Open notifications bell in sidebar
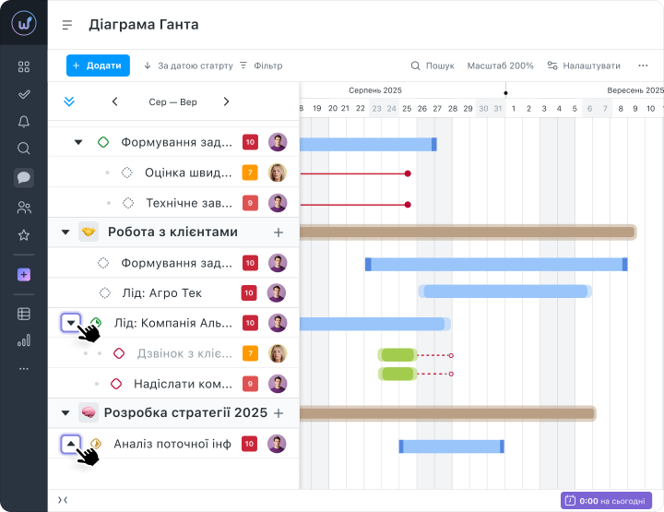This screenshot has height=512, width=664. coord(24,121)
